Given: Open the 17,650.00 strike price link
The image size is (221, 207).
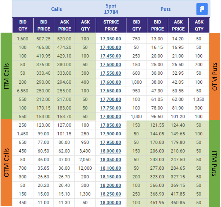Looking at the screenshot, I should pyautogui.click(x=111, y=91).
